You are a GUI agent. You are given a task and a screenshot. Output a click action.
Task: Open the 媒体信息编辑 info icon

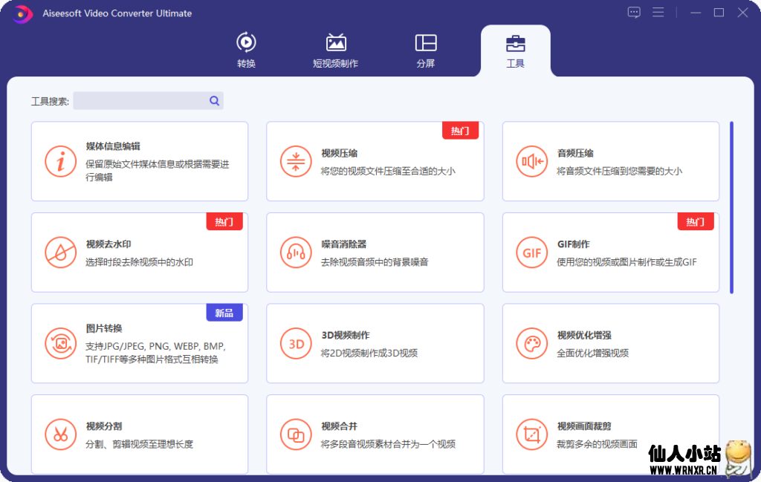(x=60, y=161)
